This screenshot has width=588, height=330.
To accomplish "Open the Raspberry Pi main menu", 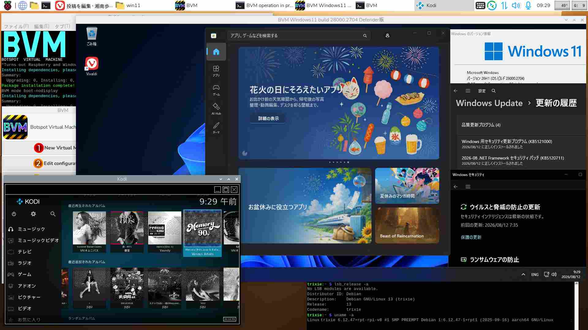I will pyautogui.click(x=8, y=5).
